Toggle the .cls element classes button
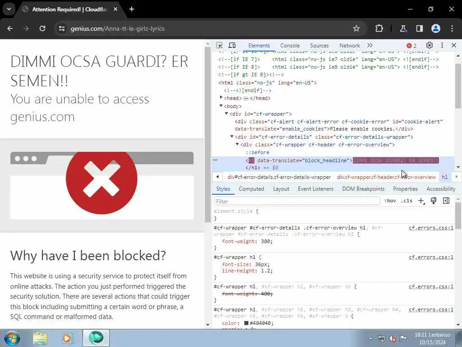The image size is (462, 347). click(x=407, y=201)
